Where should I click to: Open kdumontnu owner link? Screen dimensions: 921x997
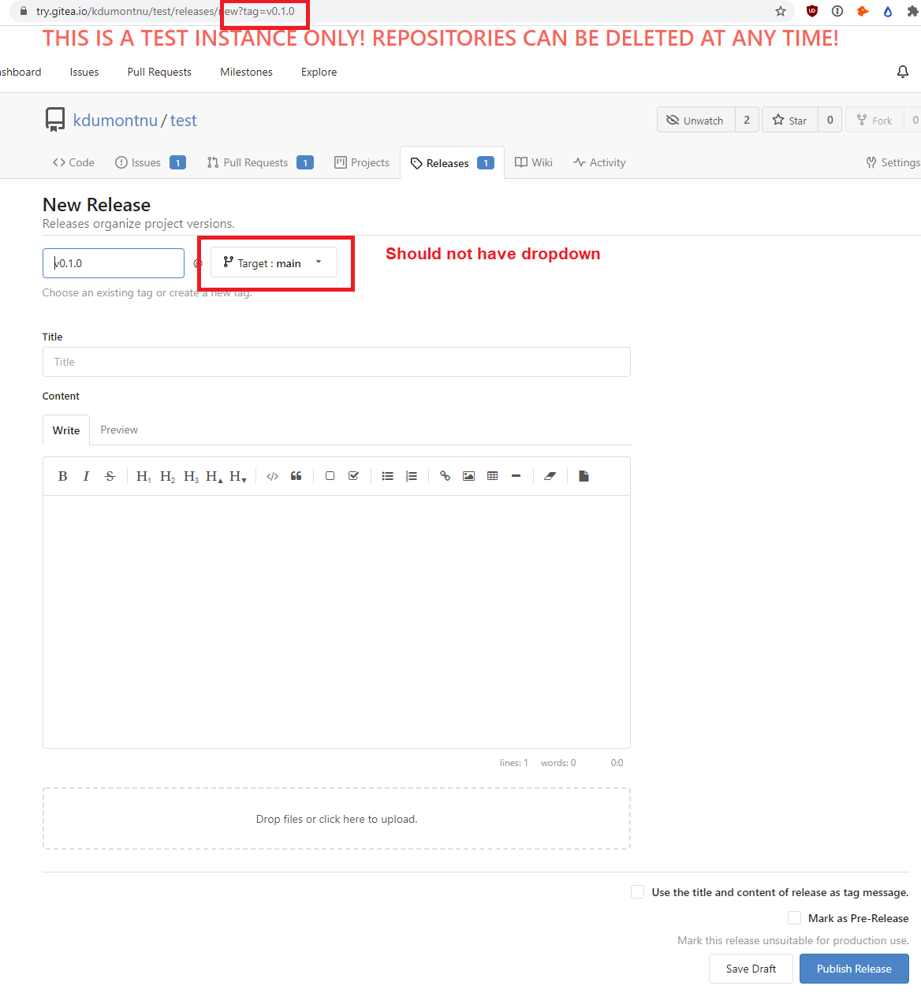[115, 120]
